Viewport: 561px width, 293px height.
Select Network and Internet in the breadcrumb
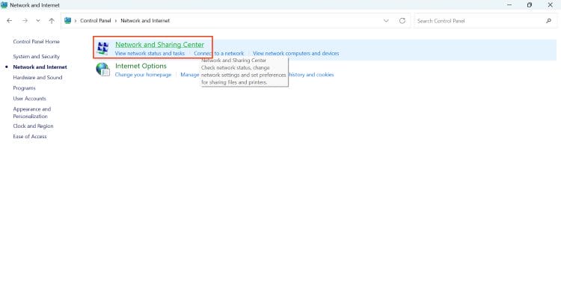pos(145,21)
